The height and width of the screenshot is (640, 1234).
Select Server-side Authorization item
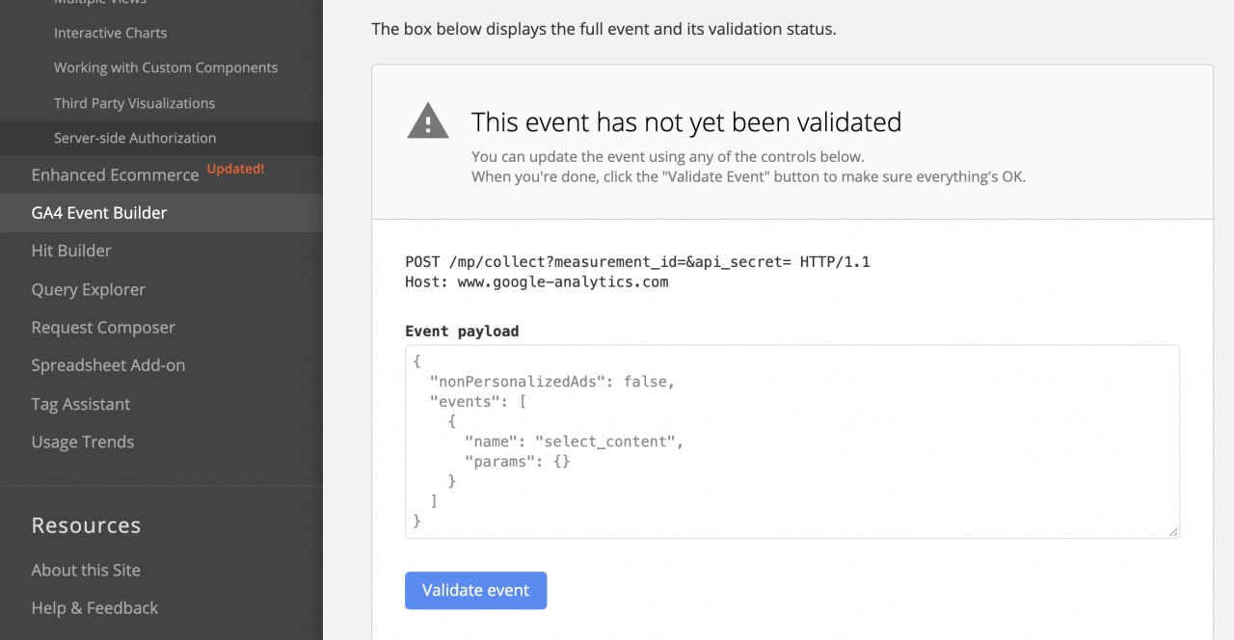[135, 138]
